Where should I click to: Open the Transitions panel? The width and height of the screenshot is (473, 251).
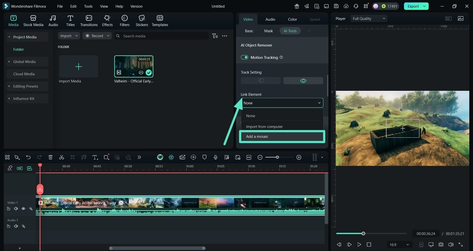tap(89, 21)
